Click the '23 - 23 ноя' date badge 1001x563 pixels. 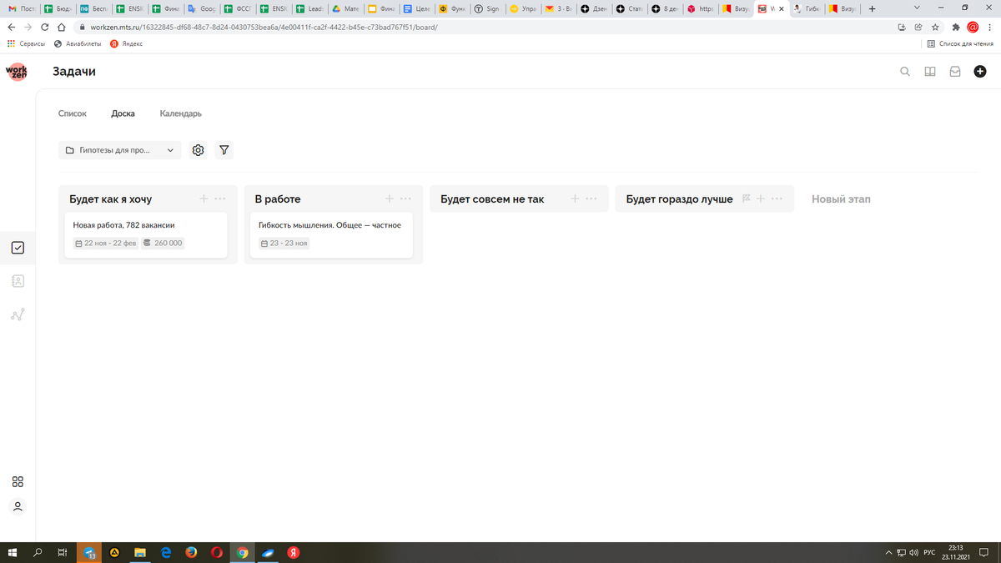[284, 244]
